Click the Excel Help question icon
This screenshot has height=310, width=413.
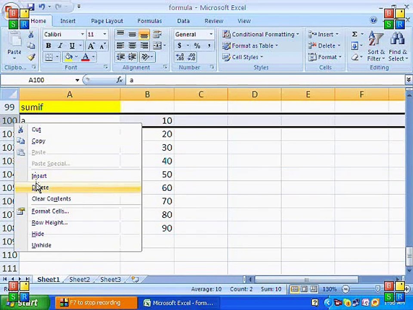pos(373,20)
